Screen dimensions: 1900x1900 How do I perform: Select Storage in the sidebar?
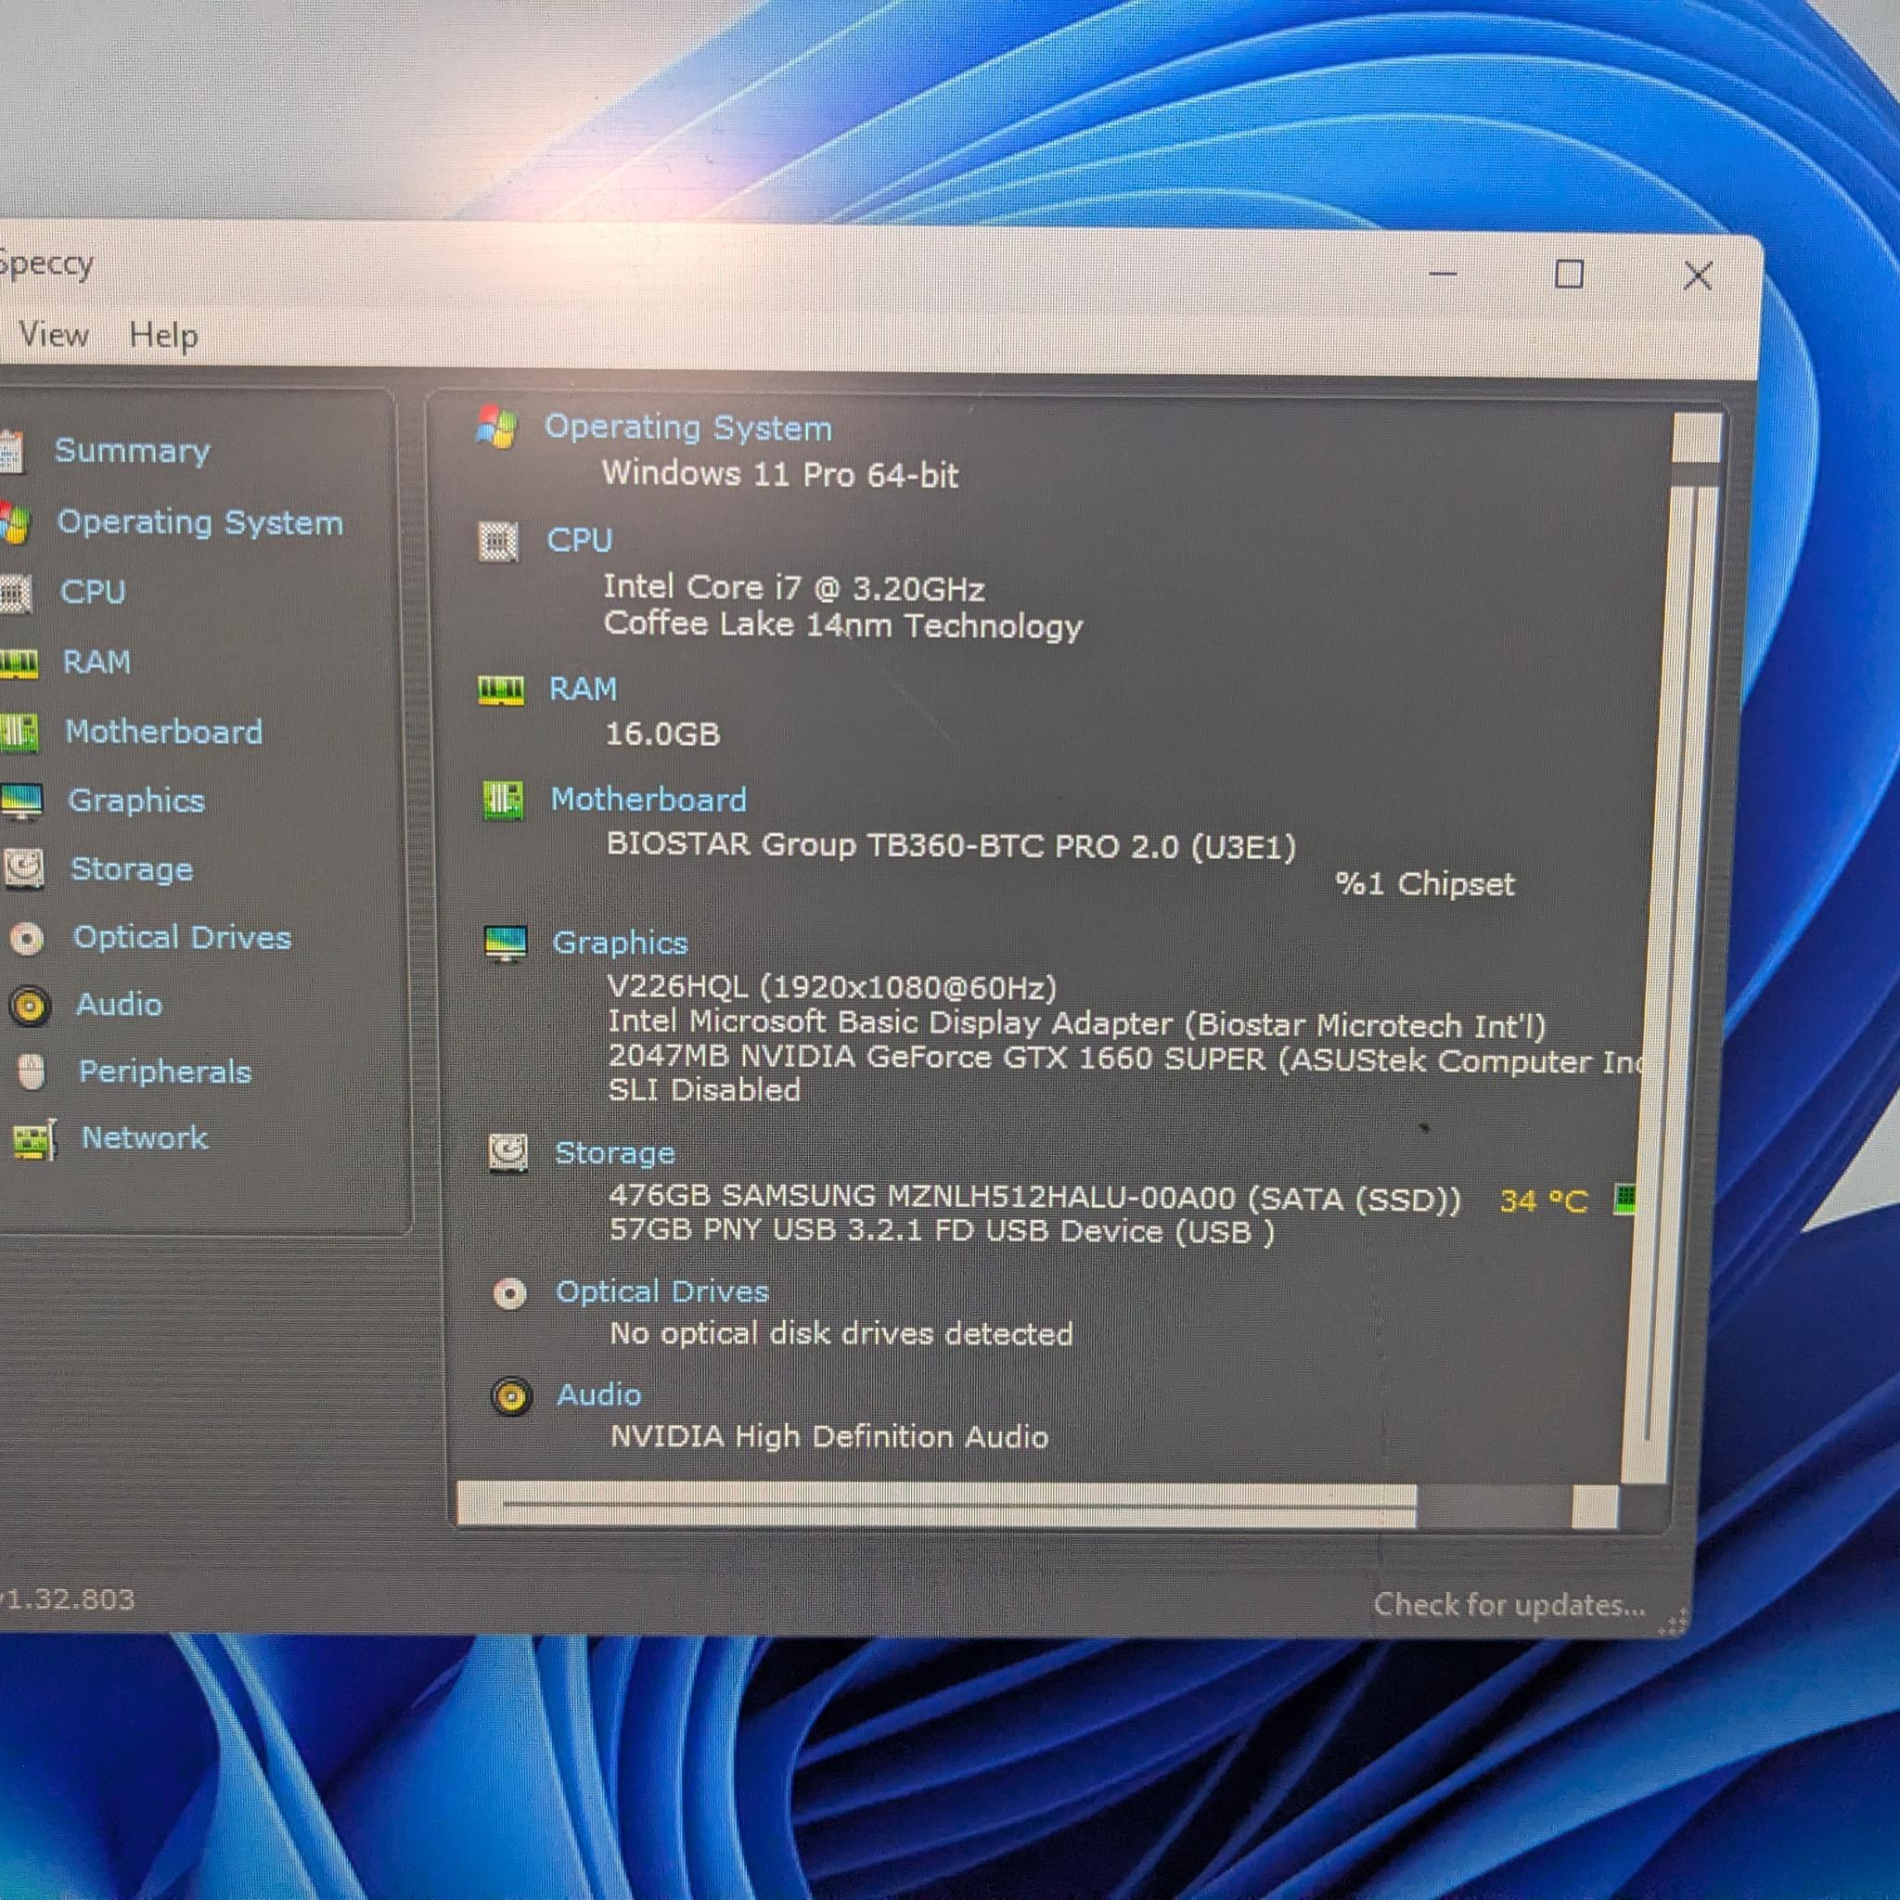click(x=132, y=869)
